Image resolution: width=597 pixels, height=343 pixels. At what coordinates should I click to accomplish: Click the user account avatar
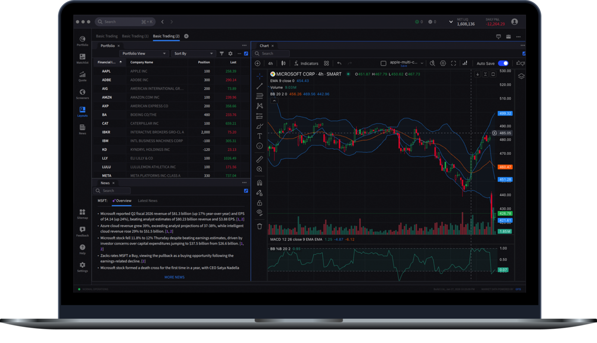(515, 22)
